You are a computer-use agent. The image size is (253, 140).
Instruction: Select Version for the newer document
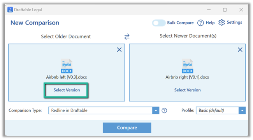pos(188,90)
